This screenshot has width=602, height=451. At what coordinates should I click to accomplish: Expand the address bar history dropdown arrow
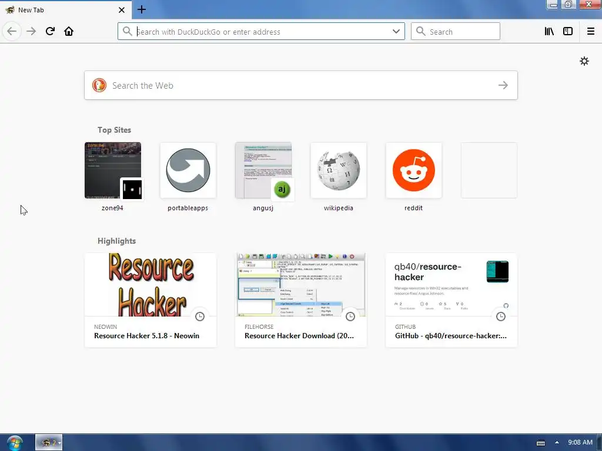(396, 31)
